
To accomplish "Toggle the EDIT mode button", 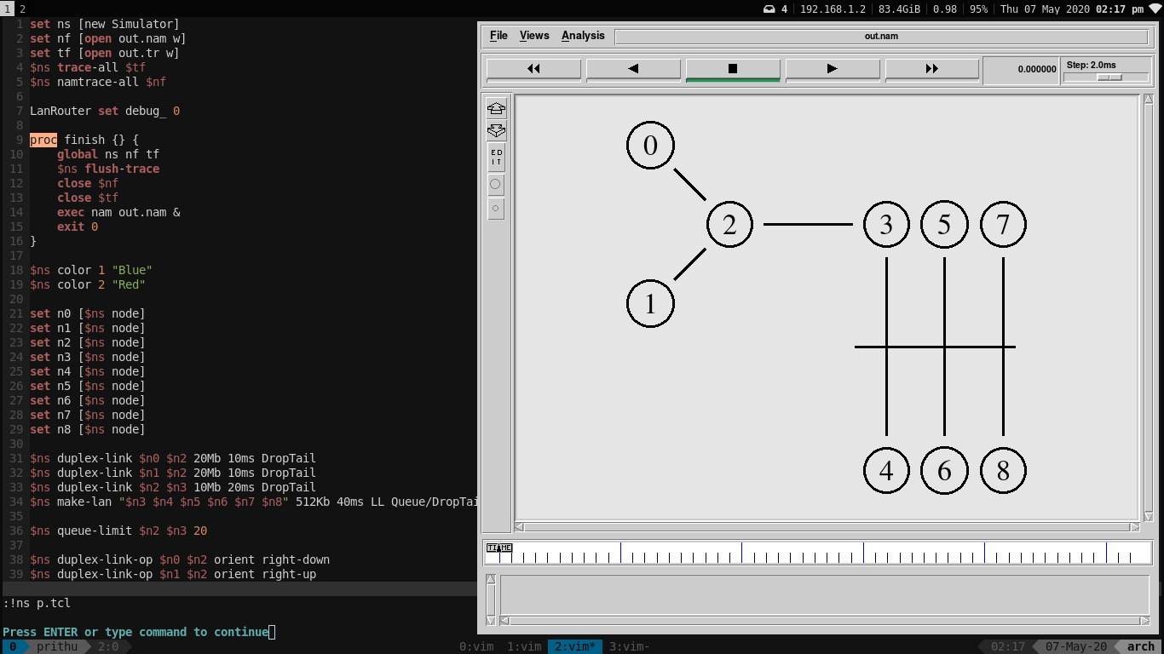I will (496, 158).
